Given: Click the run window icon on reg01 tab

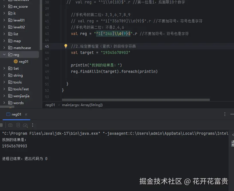Looking at the screenshot, I should pyautogui.click(x=8, y=114).
